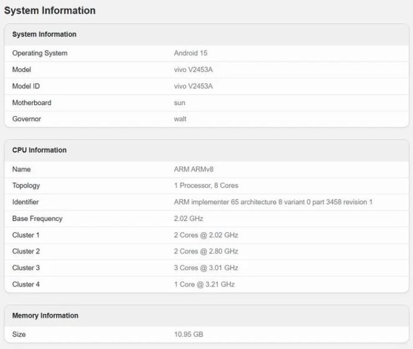Click the System Information page heading
Image resolution: width=413 pixels, height=349 pixels.
tap(50, 11)
